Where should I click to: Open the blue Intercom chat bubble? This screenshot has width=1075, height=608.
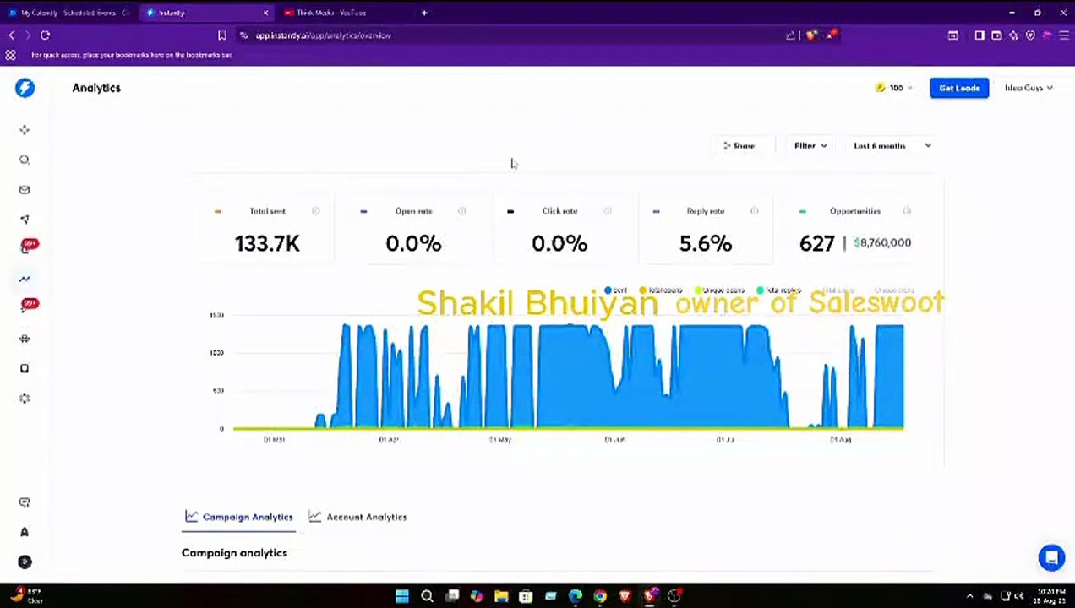[1051, 558]
